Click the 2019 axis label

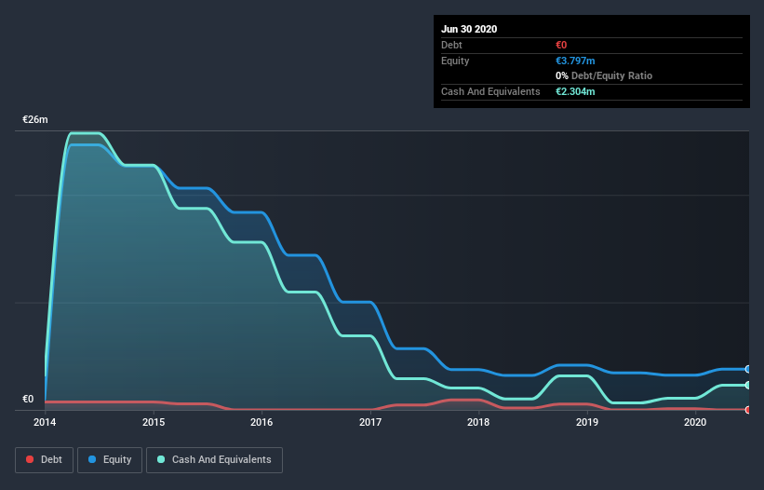click(x=587, y=422)
